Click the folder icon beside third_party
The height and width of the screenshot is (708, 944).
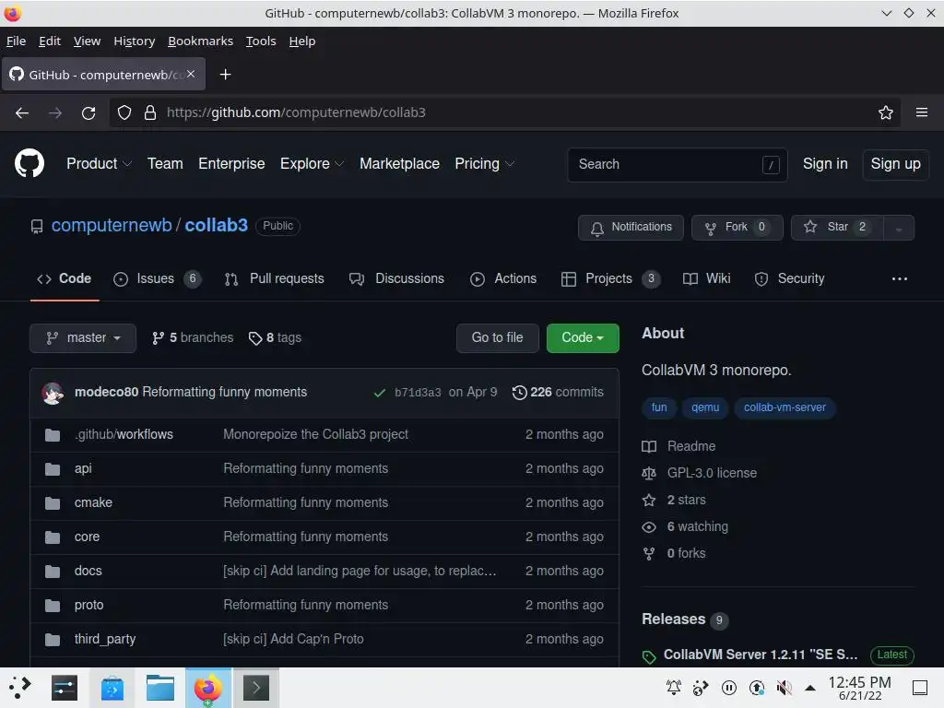(53, 640)
